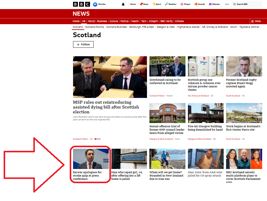Open Tayside & Central sub-navigation link
The image size is (267, 201).
(249, 27)
